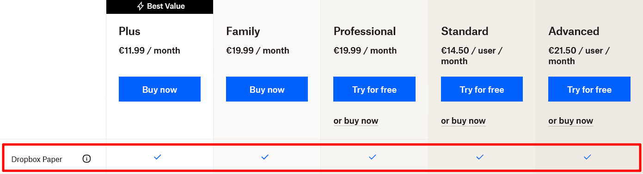Buy the Plus plan now
Screen dimensions: 643x174
coord(159,89)
